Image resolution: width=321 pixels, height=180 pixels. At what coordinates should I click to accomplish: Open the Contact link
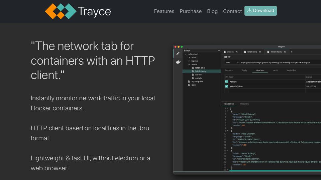tap(232, 11)
